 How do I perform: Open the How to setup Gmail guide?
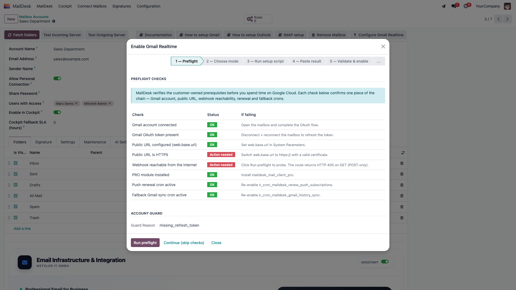[199, 35]
